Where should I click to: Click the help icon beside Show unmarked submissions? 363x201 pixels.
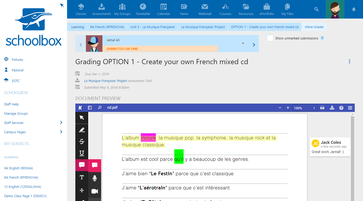point(322,38)
